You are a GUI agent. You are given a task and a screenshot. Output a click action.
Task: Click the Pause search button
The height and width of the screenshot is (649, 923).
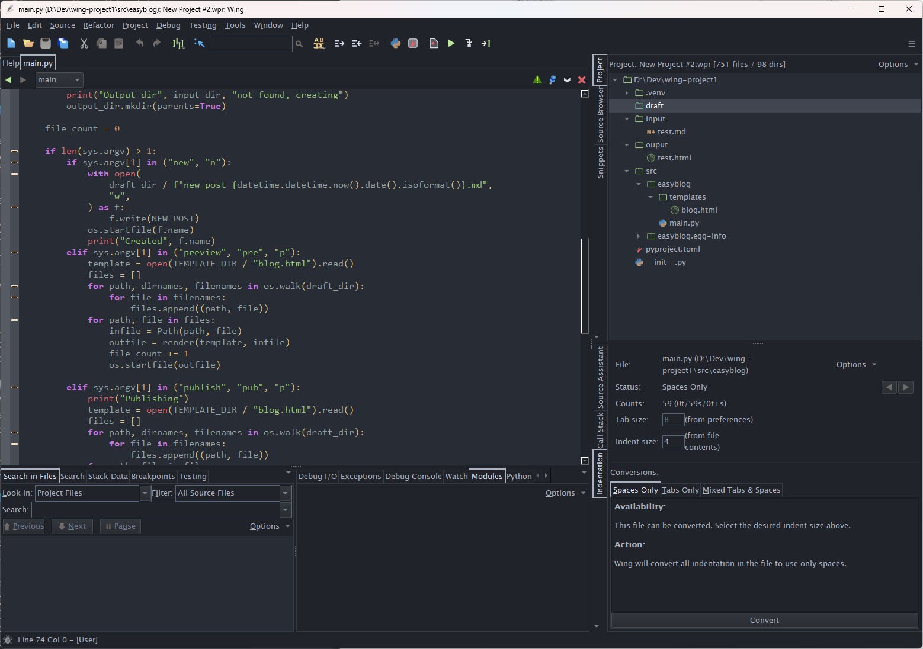pos(120,526)
